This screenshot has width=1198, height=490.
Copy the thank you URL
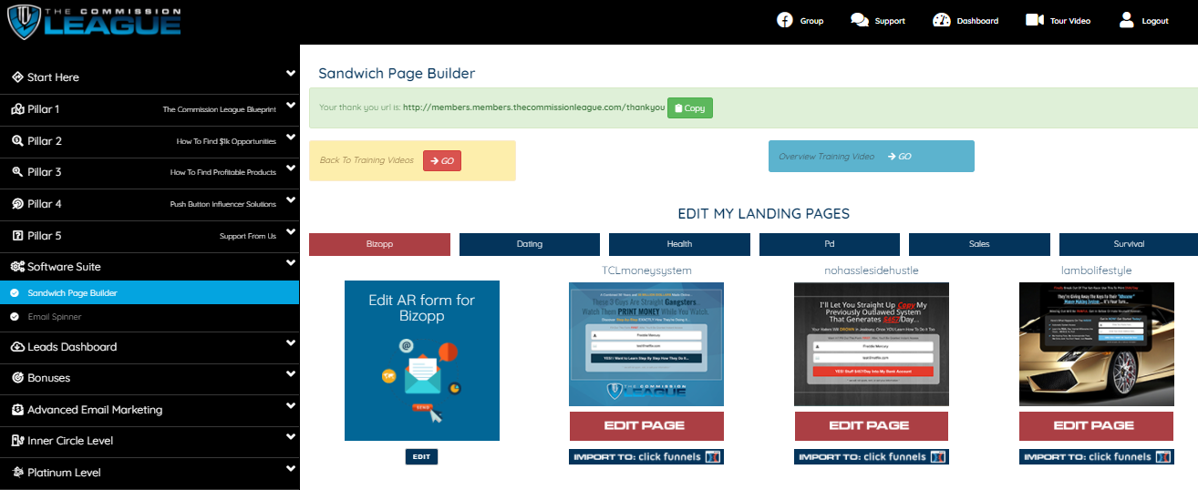pos(689,108)
